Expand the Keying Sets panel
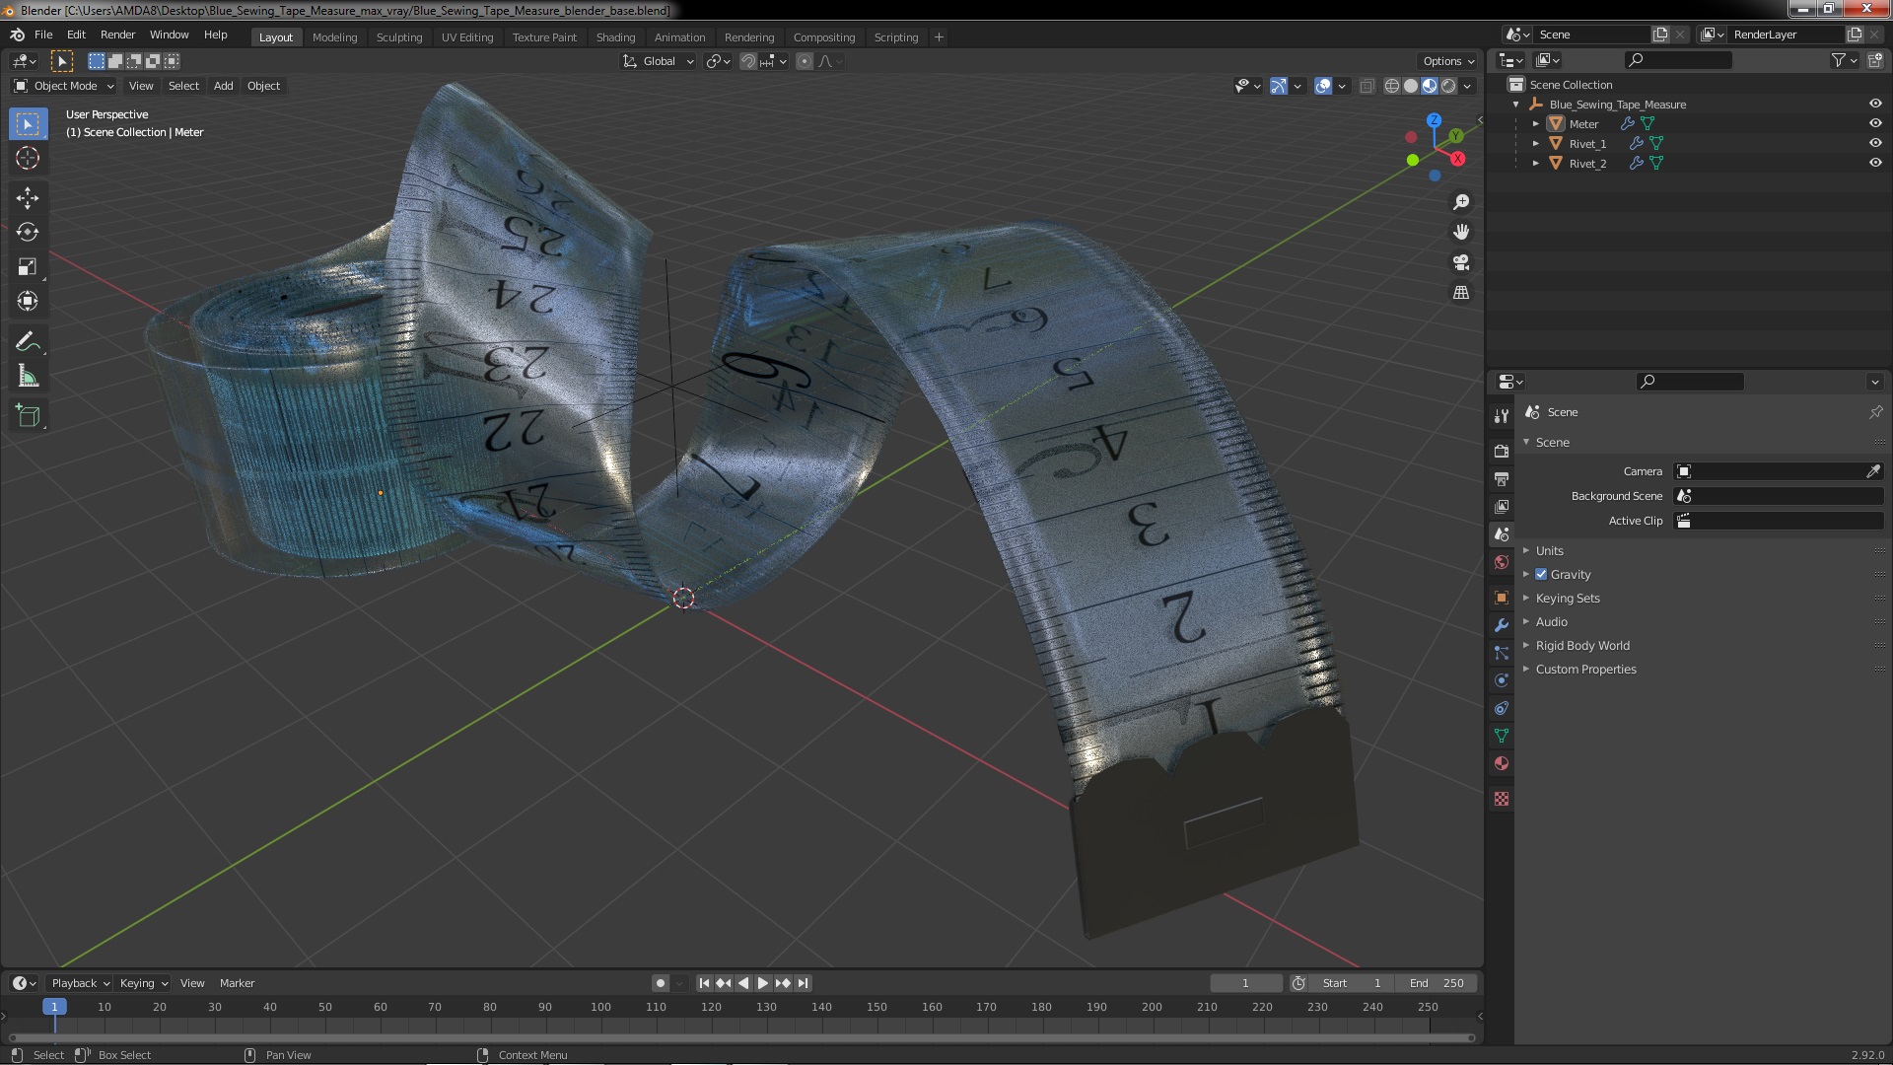Screen dimensions: 1893x1065 point(1567,598)
